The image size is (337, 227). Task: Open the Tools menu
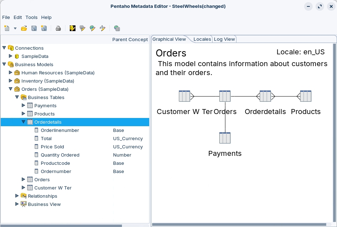pos(31,17)
